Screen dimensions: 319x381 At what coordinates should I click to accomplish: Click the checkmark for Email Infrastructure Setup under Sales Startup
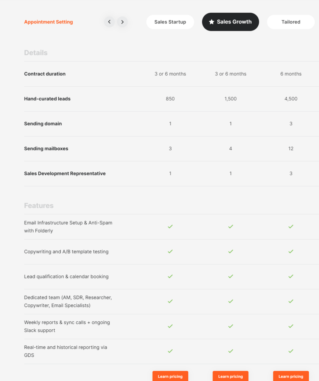170,227
